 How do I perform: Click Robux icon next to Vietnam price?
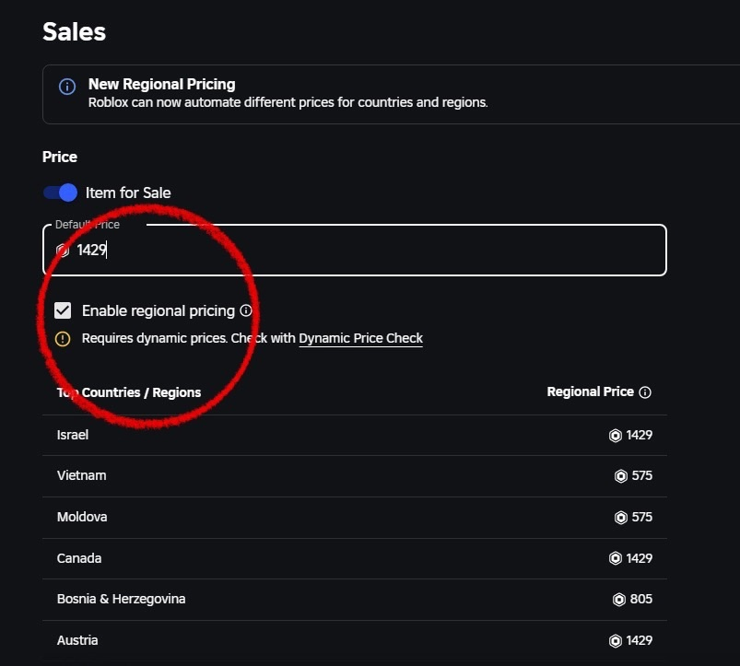(620, 476)
